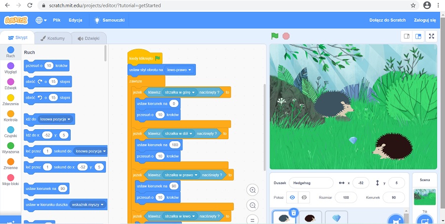Click direction value 0 in script
Viewport: 445px width, 224px height.
(x=174, y=104)
